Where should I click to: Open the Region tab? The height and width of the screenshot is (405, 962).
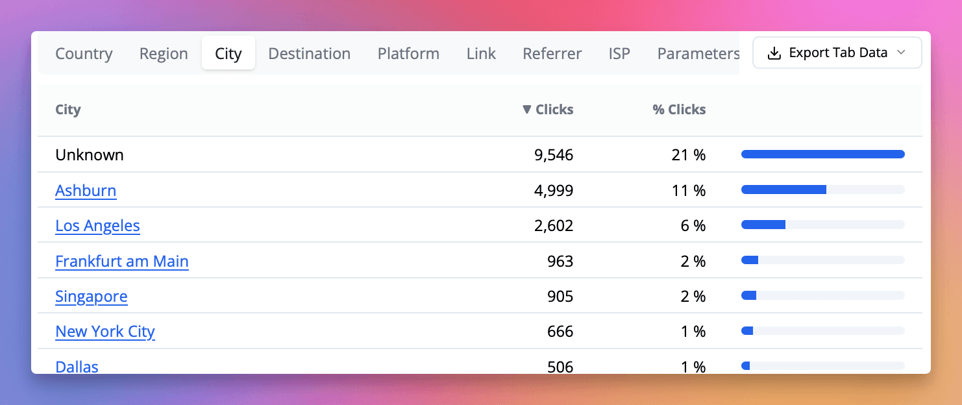(164, 53)
